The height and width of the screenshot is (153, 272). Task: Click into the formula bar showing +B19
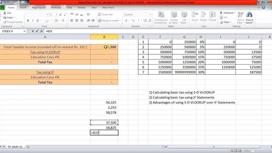pos(158,31)
